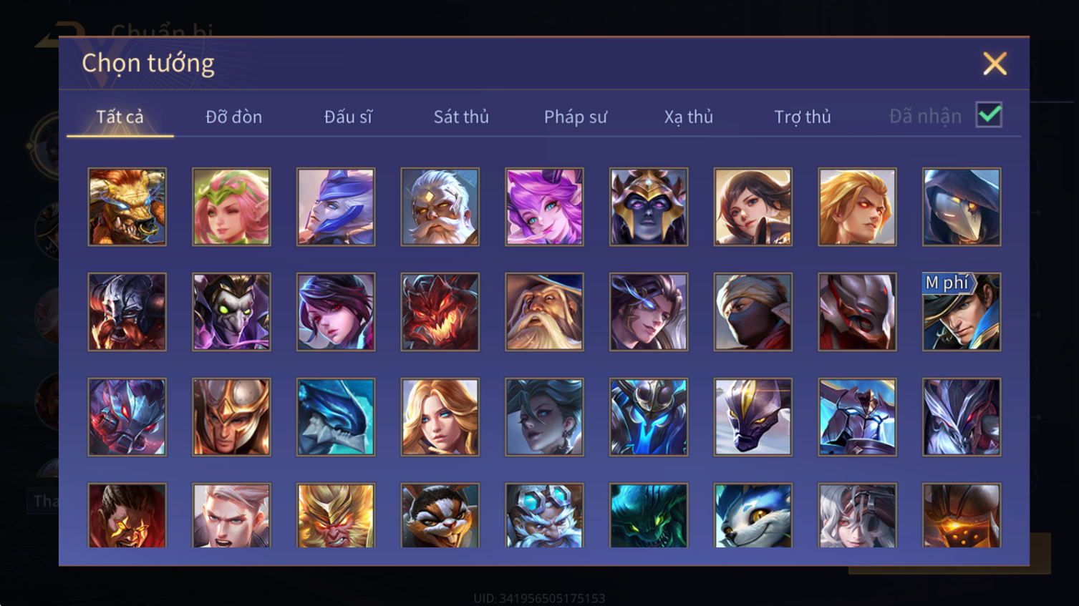
Task: Switch to the 'Xạ thủ' tab
Action: click(x=689, y=117)
